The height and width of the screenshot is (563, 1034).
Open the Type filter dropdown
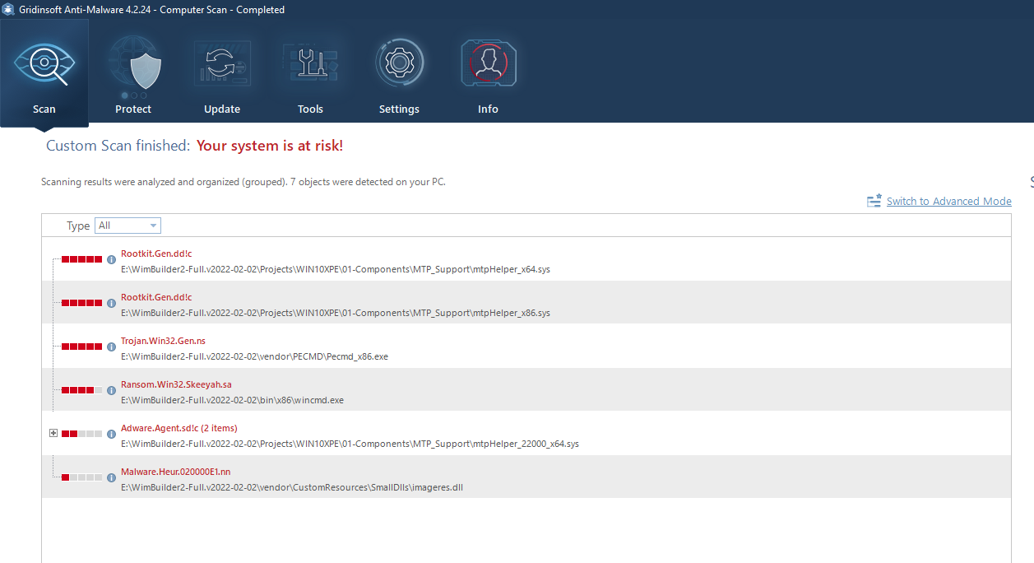[128, 226]
